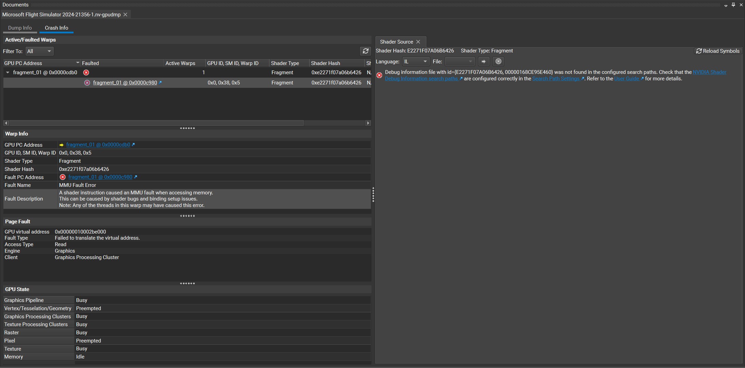The image size is (745, 368).
Task: Click Reload Symbols button
Action: (x=718, y=51)
